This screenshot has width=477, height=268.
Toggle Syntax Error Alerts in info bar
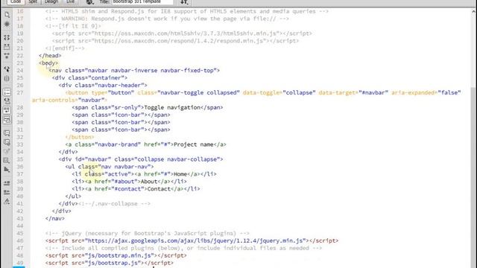coord(7,120)
